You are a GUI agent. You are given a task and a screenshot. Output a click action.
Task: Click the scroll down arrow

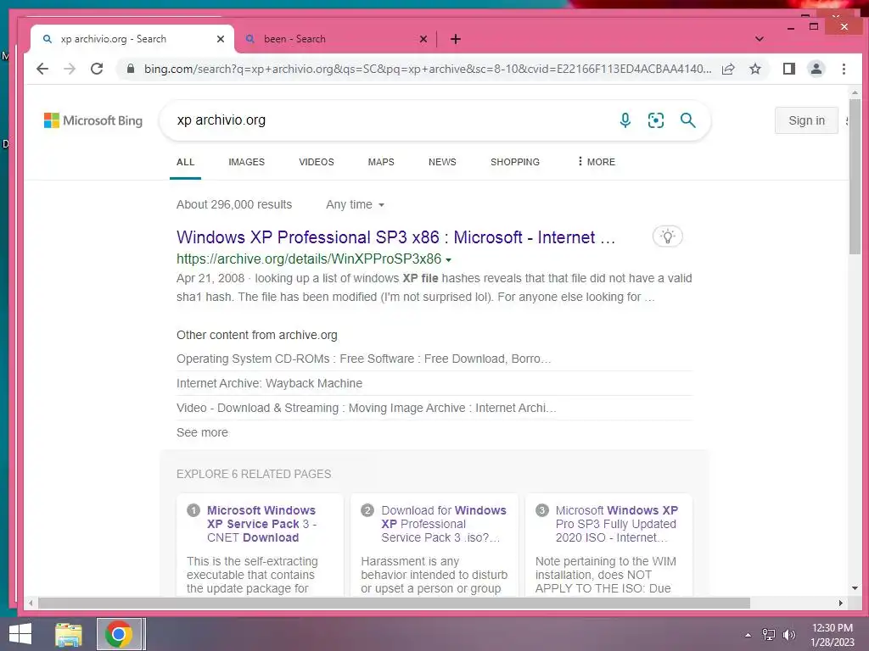point(855,588)
